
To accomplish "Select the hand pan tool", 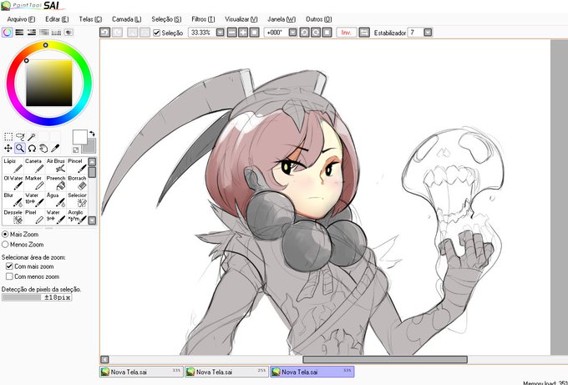I will tap(43, 148).
